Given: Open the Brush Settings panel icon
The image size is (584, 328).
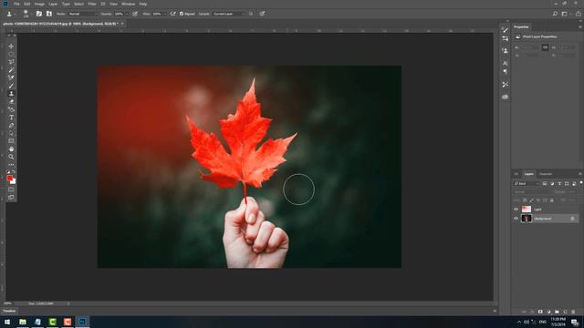Looking at the screenshot, I should [505, 30].
